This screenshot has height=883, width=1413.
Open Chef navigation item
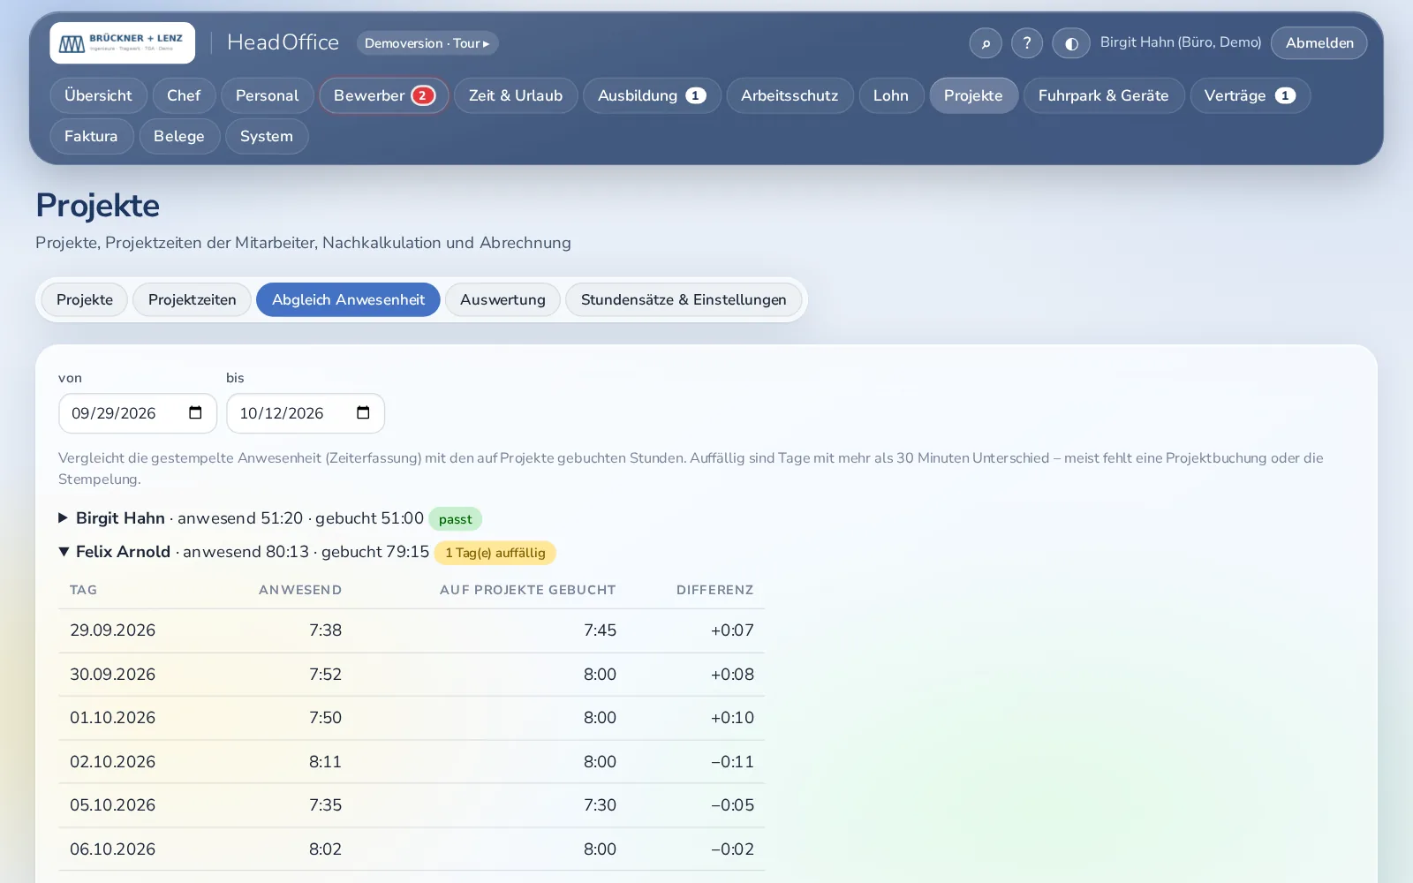184,95
